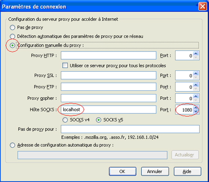Decrement the SSL proxy port value
Viewport: 209px width, 182px height.
pyautogui.click(x=196, y=77)
